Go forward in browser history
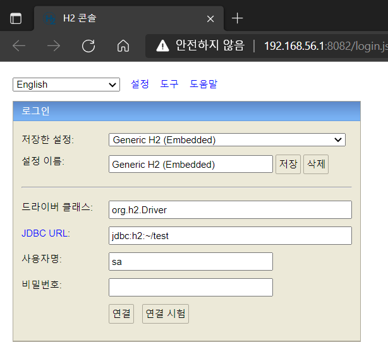This screenshot has width=388, height=352. 54,46
